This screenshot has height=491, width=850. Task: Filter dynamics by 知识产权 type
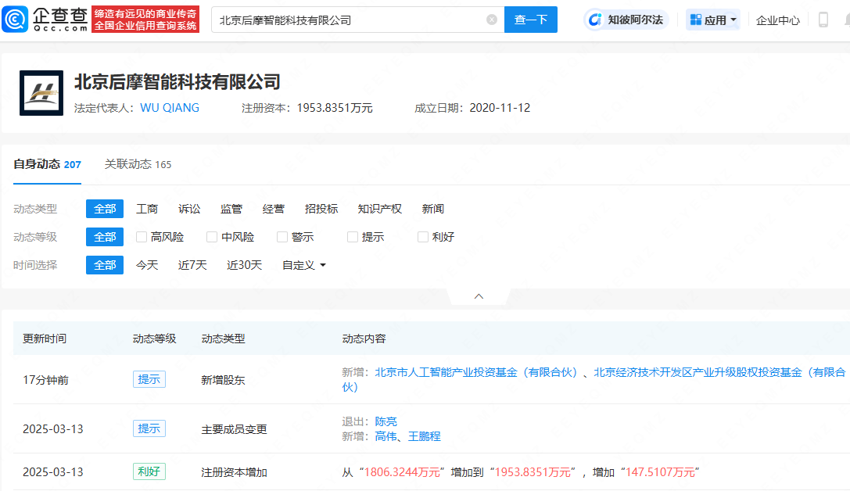tap(380, 209)
